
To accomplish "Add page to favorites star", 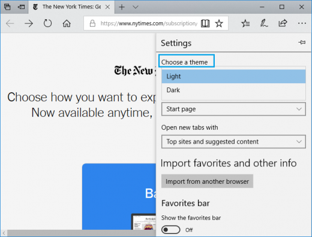I will 219,23.
